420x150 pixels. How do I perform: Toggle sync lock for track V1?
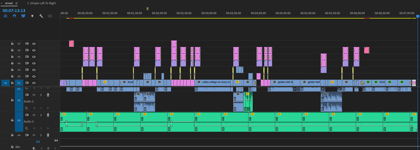pyautogui.click(x=27, y=83)
